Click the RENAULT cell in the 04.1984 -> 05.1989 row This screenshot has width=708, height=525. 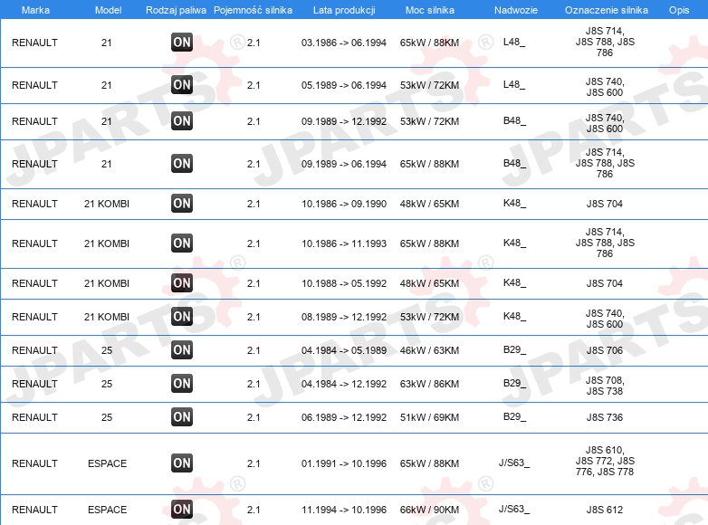(34, 350)
